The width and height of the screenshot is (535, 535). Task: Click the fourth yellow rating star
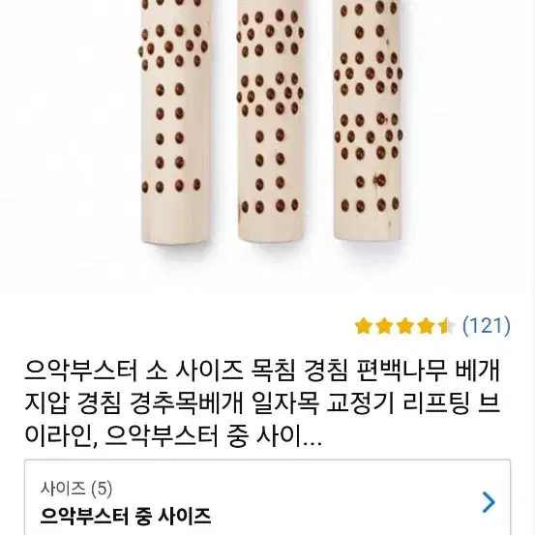426,326
